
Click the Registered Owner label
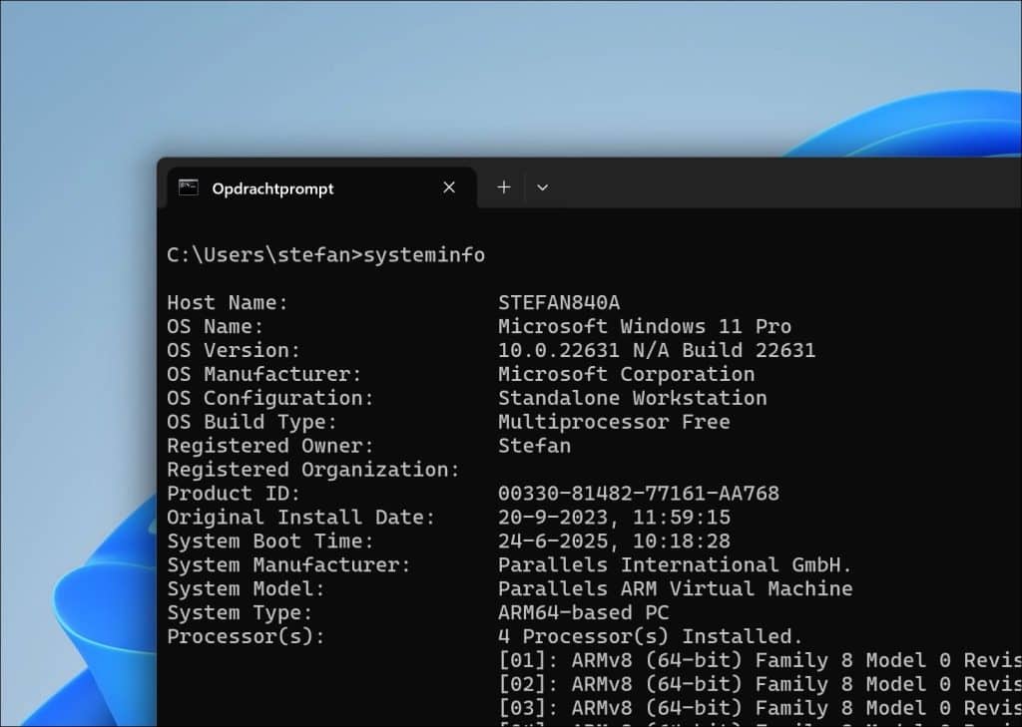click(270, 446)
